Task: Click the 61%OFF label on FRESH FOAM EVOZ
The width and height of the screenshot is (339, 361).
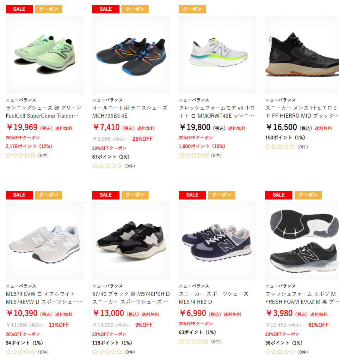Action: click(x=318, y=325)
